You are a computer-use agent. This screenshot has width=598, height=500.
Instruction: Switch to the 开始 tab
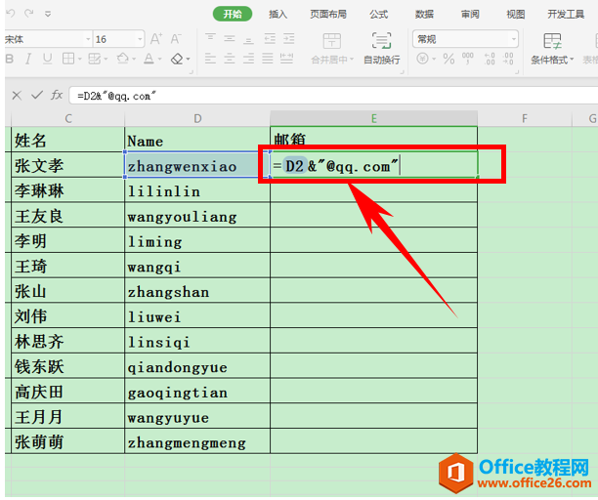[233, 14]
